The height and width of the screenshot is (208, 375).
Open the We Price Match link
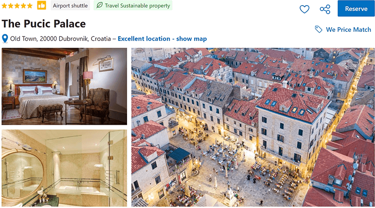coord(348,29)
